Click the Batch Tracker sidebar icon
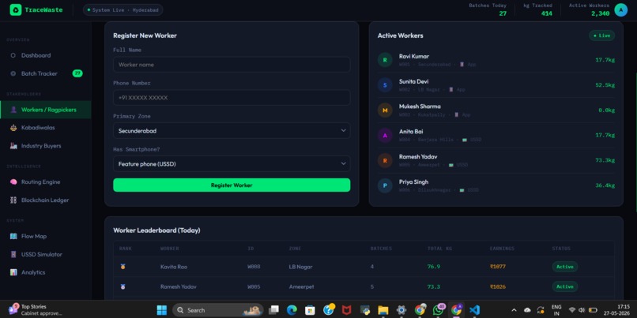637x318 pixels. click(x=13, y=73)
